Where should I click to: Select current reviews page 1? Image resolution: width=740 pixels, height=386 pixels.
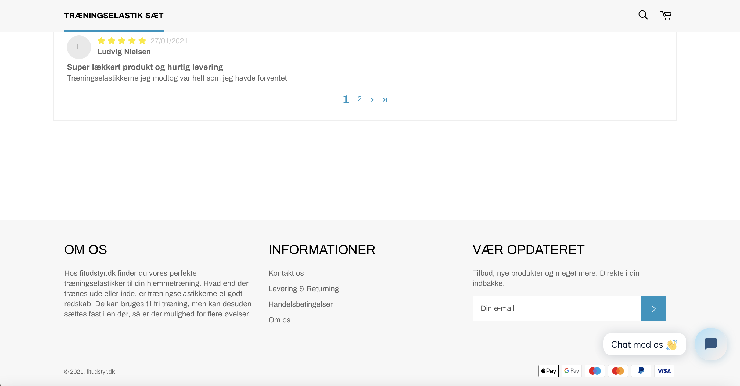point(346,99)
